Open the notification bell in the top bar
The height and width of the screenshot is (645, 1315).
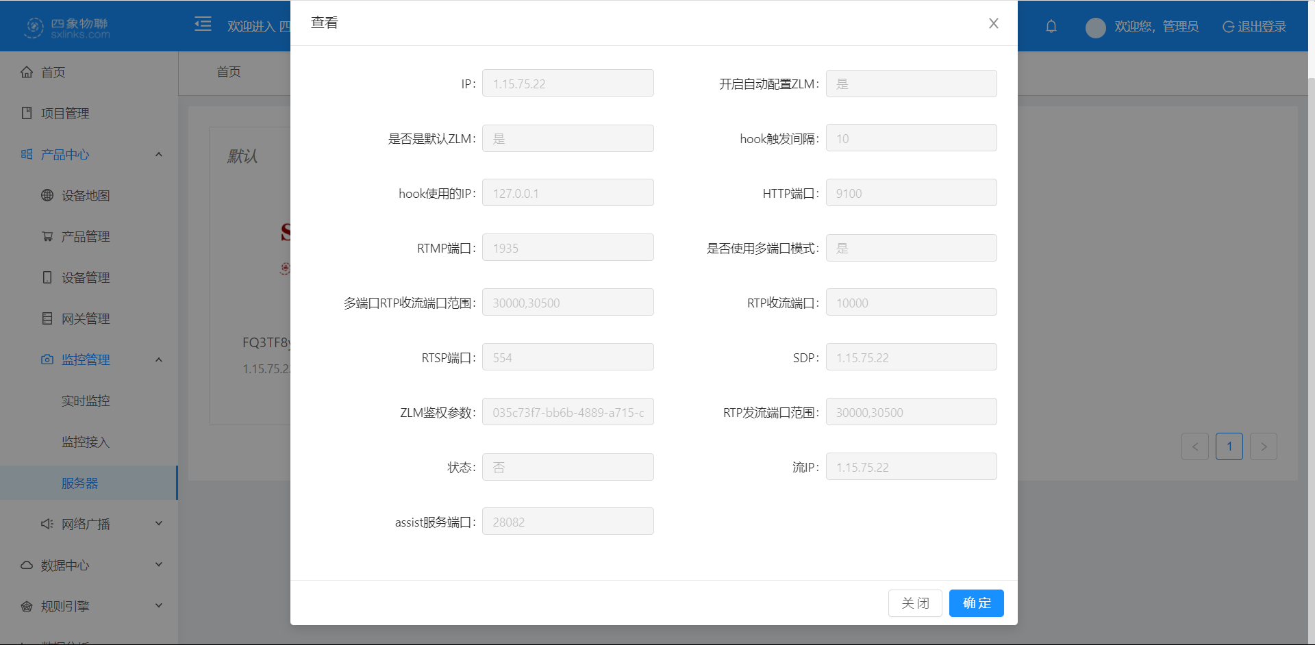pos(1051,27)
